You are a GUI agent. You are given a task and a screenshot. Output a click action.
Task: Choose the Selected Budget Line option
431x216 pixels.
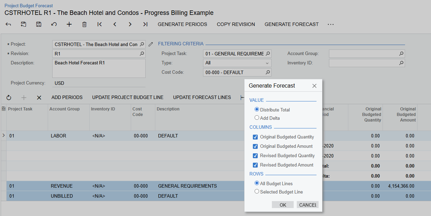(x=257, y=191)
